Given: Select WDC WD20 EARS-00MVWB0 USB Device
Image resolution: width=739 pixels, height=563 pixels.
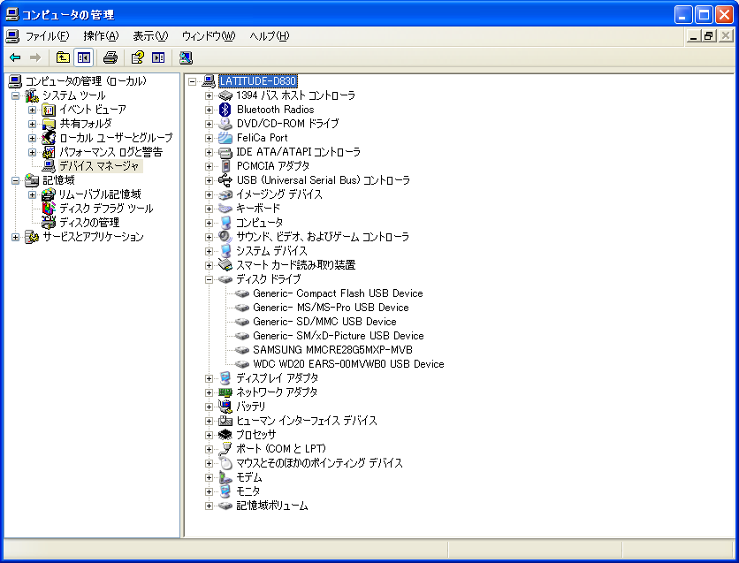Looking at the screenshot, I should click(x=347, y=364).
